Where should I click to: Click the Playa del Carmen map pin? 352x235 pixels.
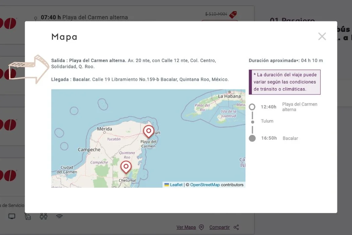[x=149, y=132]
